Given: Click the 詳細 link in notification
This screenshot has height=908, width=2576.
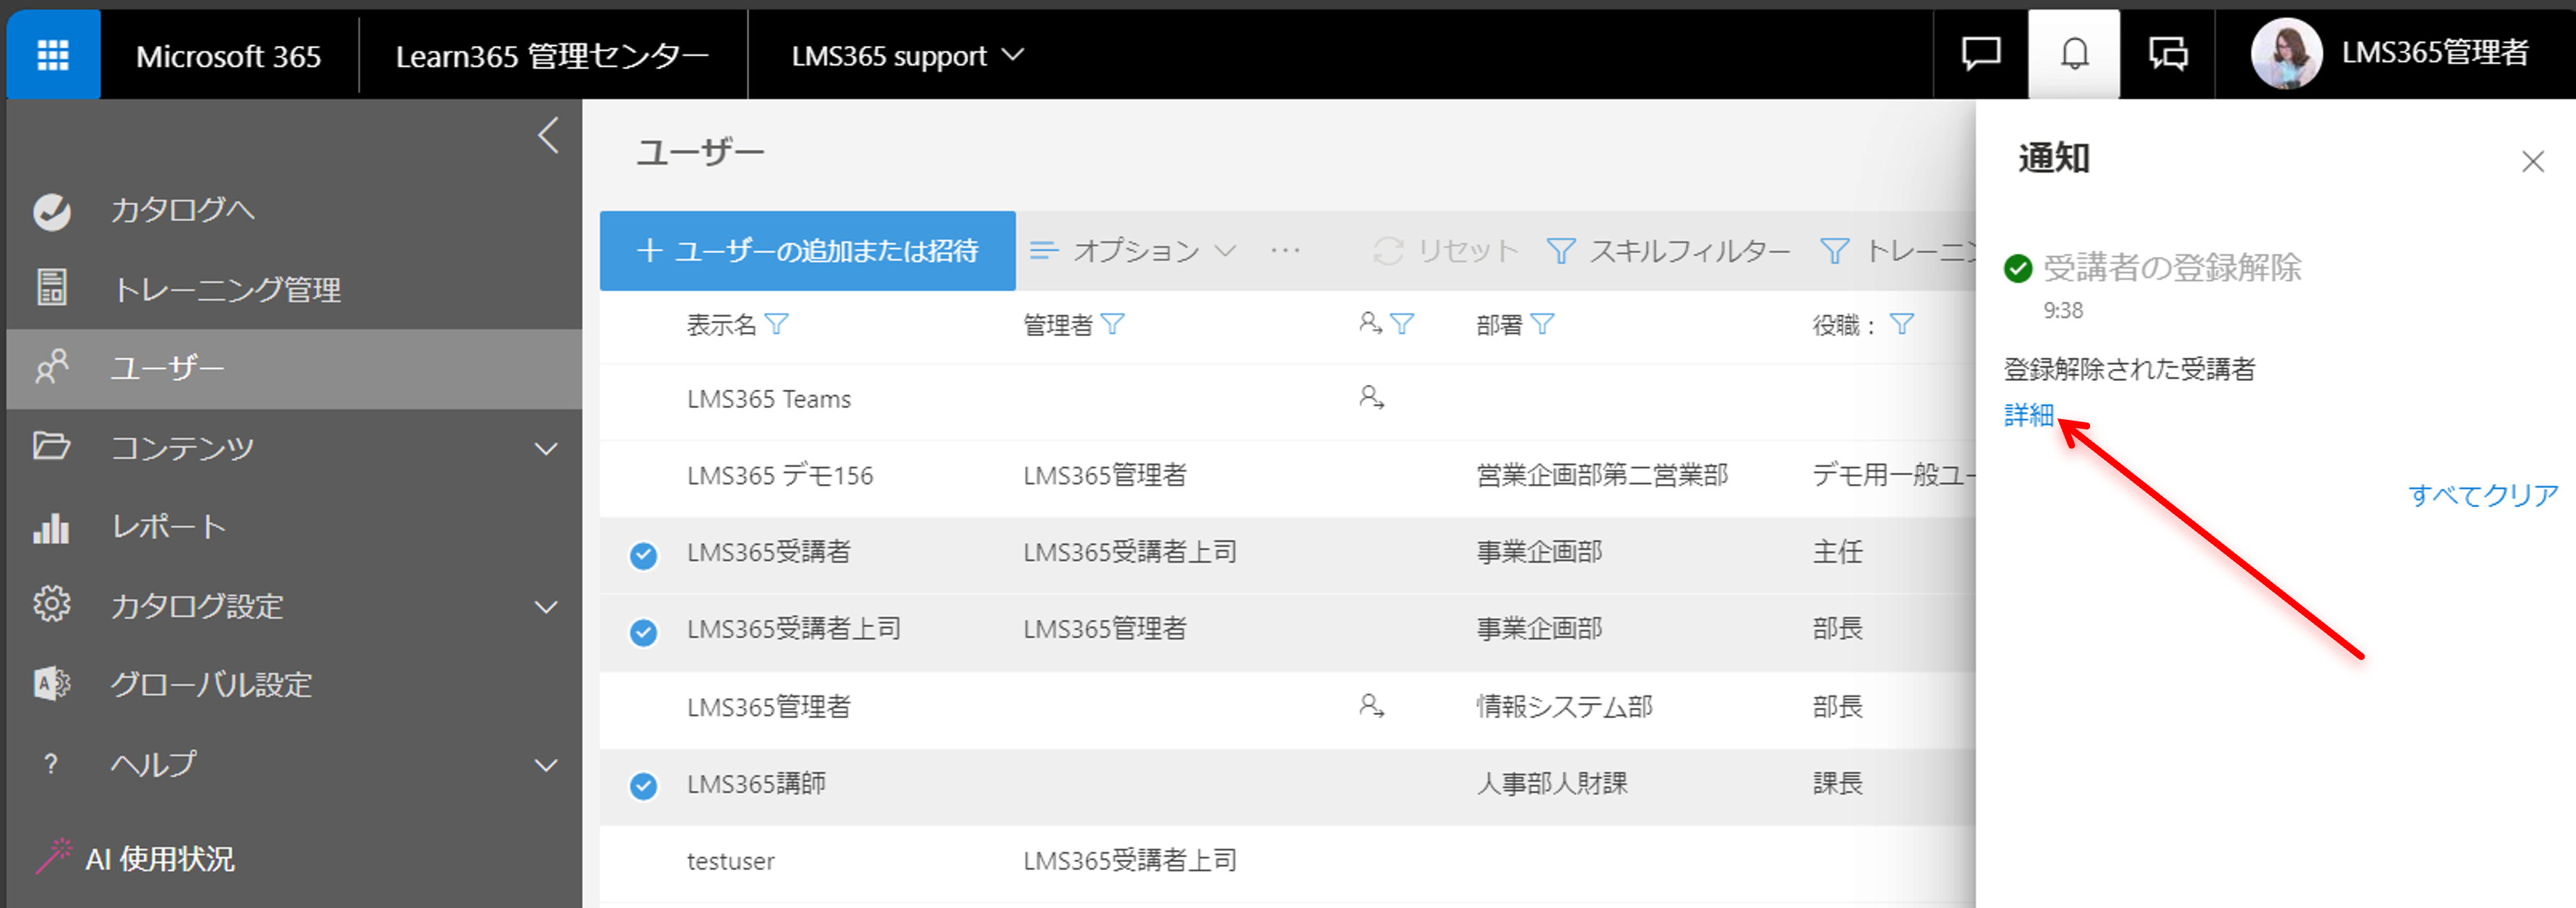Looking at the screenshot, I should 2028,414.
